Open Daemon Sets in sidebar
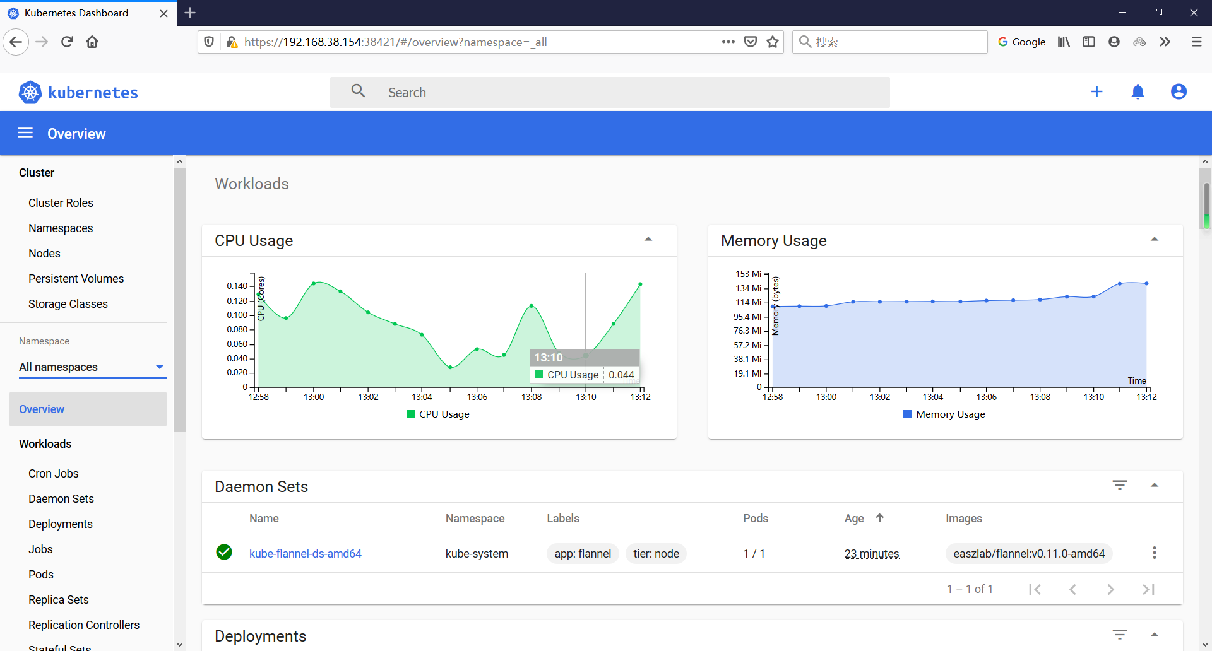The image size is (1212, 651). click(61, 499)
